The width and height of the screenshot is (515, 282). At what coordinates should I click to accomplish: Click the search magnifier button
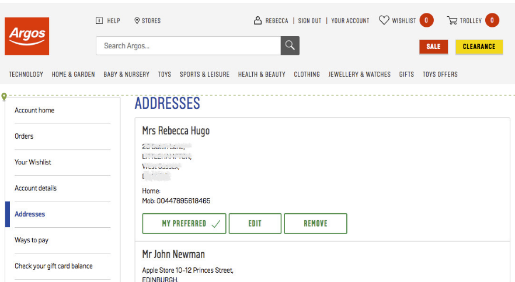(x=290, y=45)
